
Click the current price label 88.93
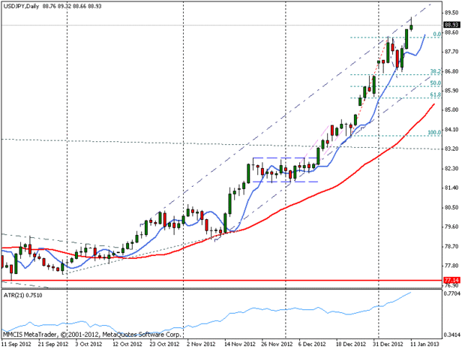pyautogui.click(x=451, y=25)
